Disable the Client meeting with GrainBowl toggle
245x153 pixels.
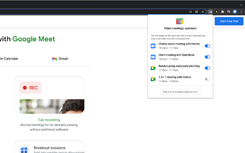pyautogui.click(x=207, y=57)
